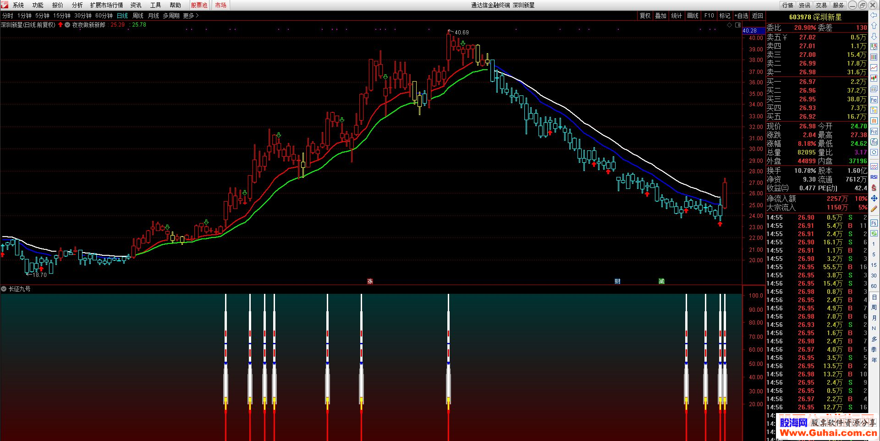Click the 股票池 button

[199, 5]
